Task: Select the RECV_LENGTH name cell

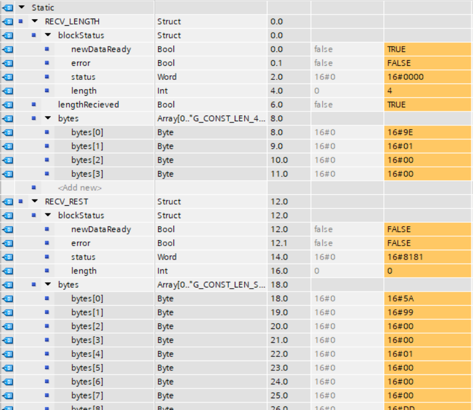Action: (72, 22)
